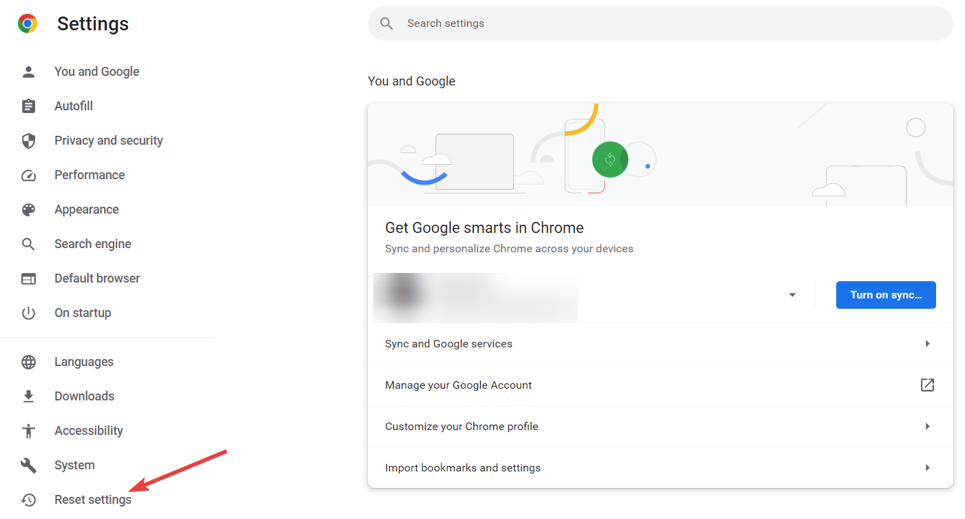
Task: Go to Privacy and security settings
Action: click(109, 141)
